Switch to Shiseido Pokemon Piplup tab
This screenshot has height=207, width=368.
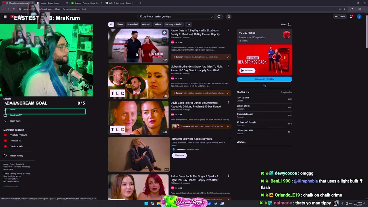pos(86,3)
